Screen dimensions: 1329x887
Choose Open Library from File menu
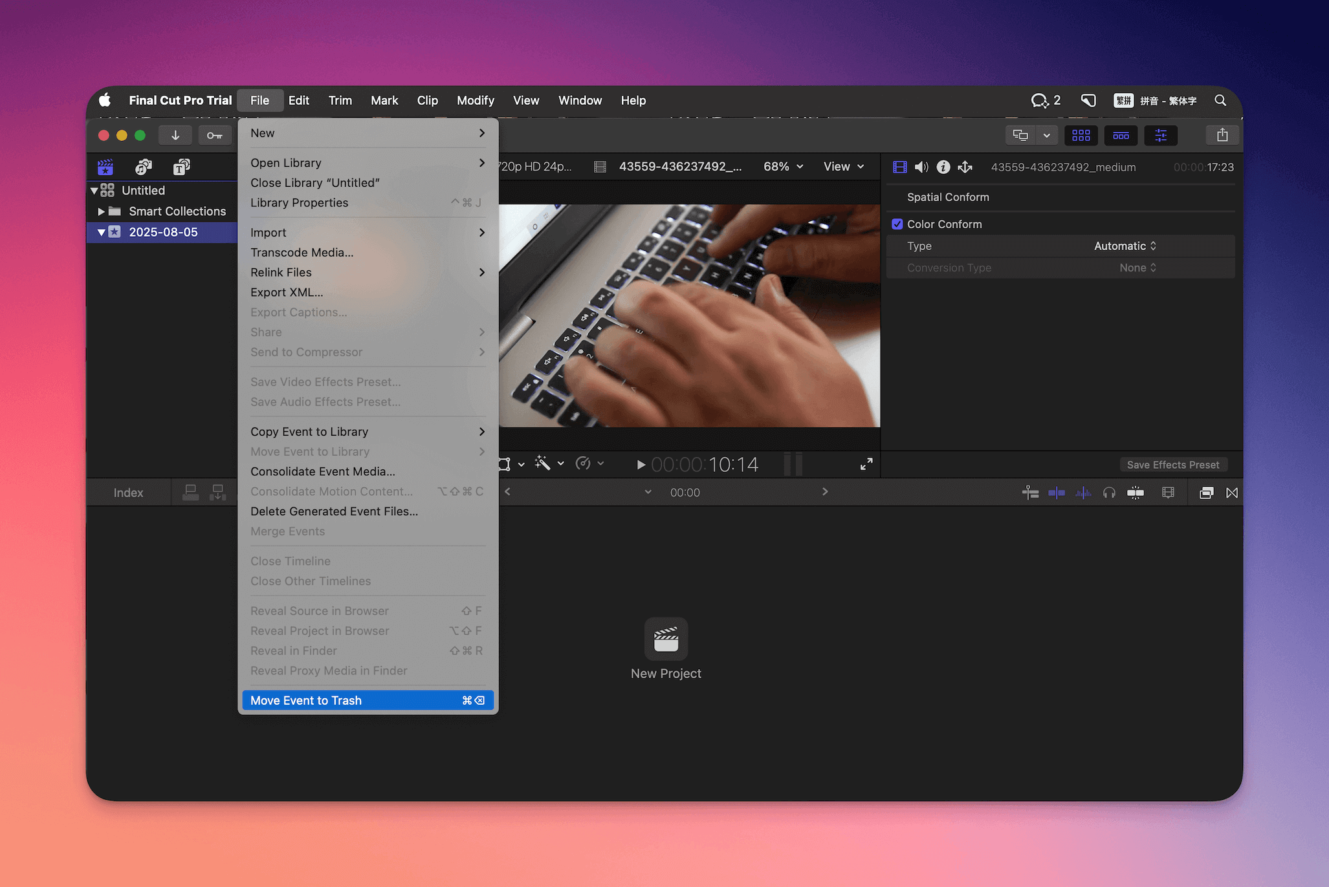click(x=367, y=163)
